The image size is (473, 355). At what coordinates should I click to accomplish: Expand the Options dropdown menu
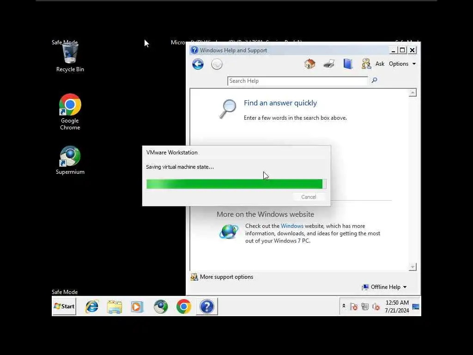[x=402, y=64]
